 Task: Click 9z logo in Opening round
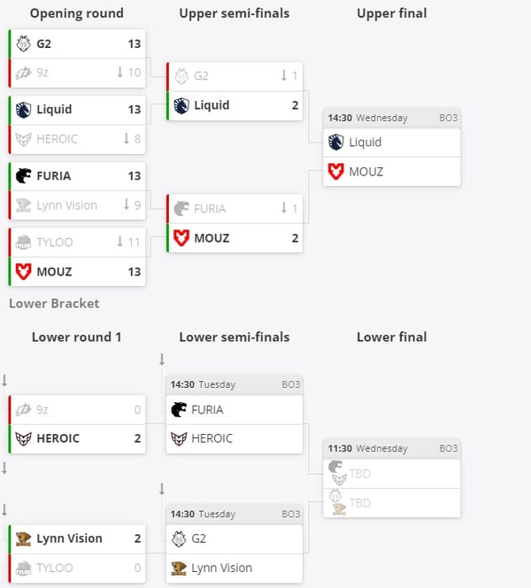pos(24,72)
